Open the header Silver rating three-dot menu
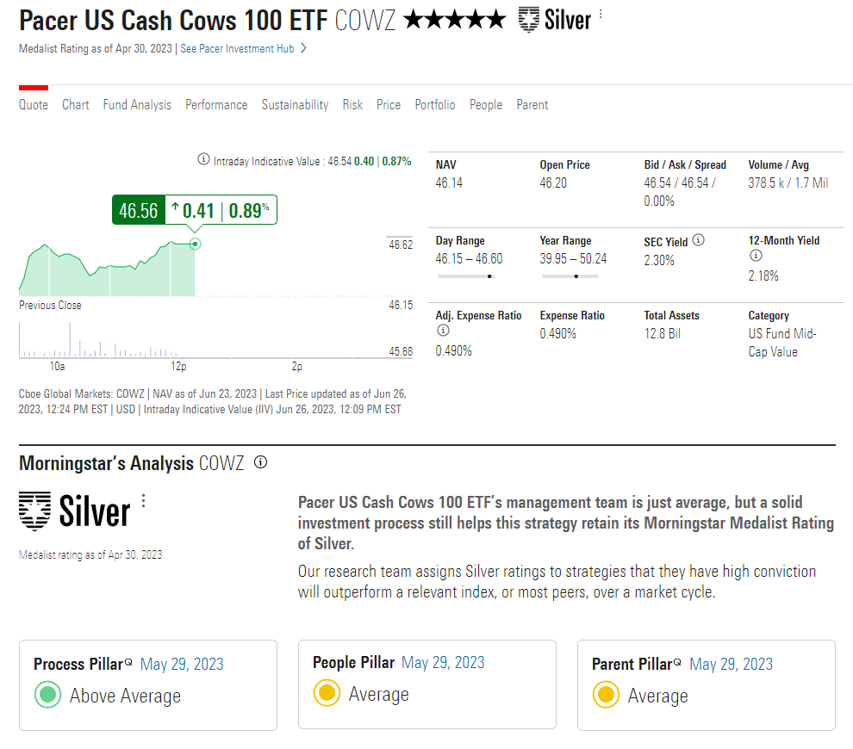Image resolution: width=853 pixels, height=749 pixels. [x=601, y=14]
